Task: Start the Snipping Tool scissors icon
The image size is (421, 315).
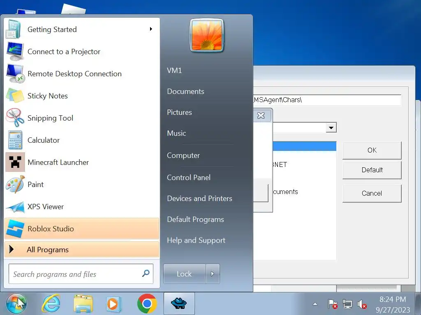Action: click(x=15, y=118)
